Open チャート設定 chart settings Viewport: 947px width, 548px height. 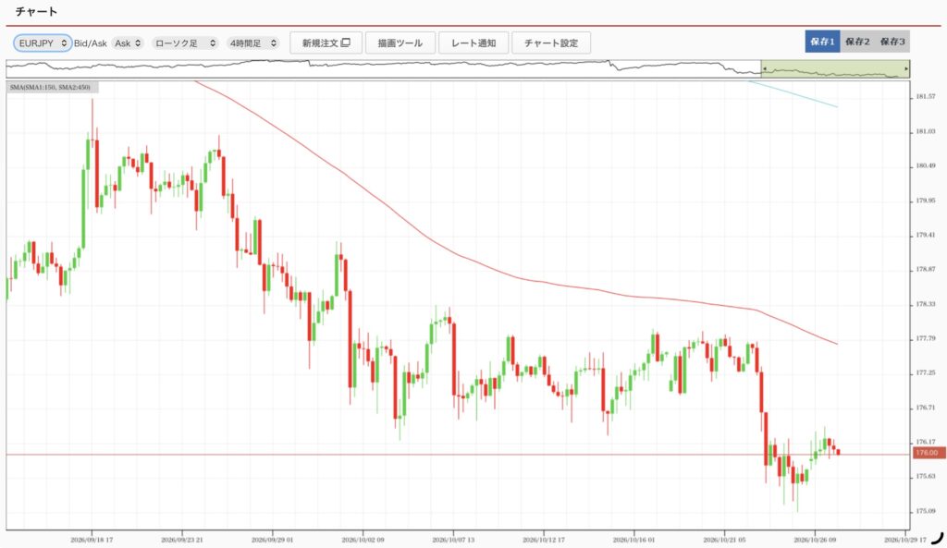(x=551, y=43)
